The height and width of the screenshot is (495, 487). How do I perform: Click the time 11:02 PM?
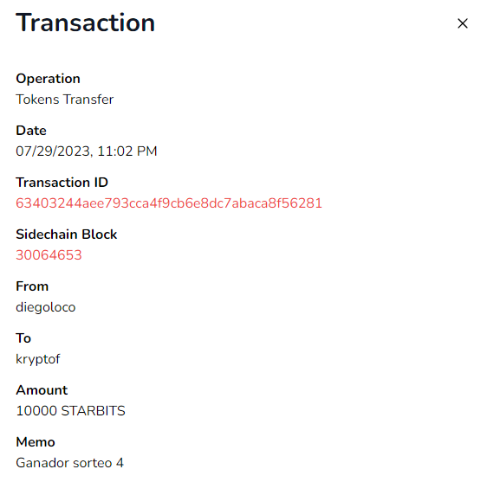tap(127, 151)
